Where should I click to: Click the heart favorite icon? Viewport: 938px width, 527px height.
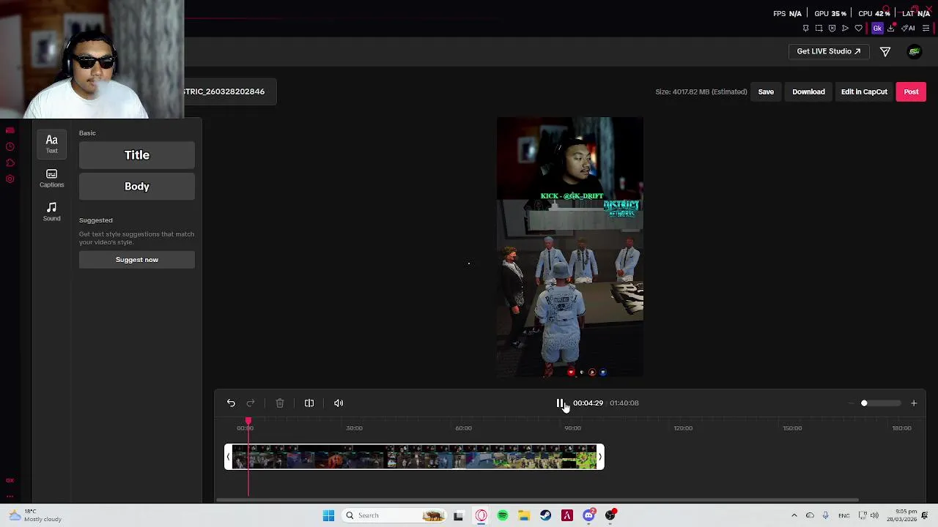858,29
